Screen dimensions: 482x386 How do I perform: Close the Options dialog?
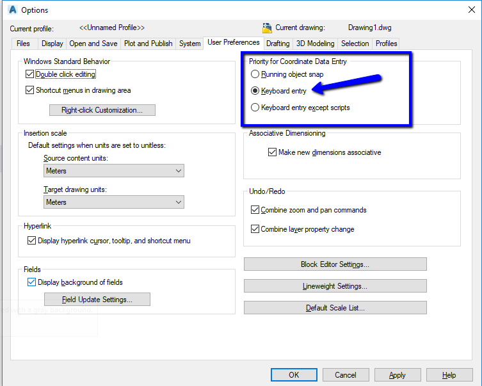(472, 10)
